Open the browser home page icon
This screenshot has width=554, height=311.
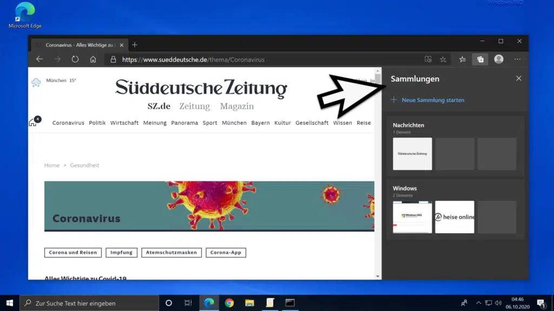coord(93,59)
